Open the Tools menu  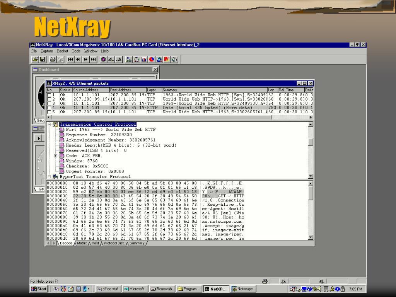[76, 51]
